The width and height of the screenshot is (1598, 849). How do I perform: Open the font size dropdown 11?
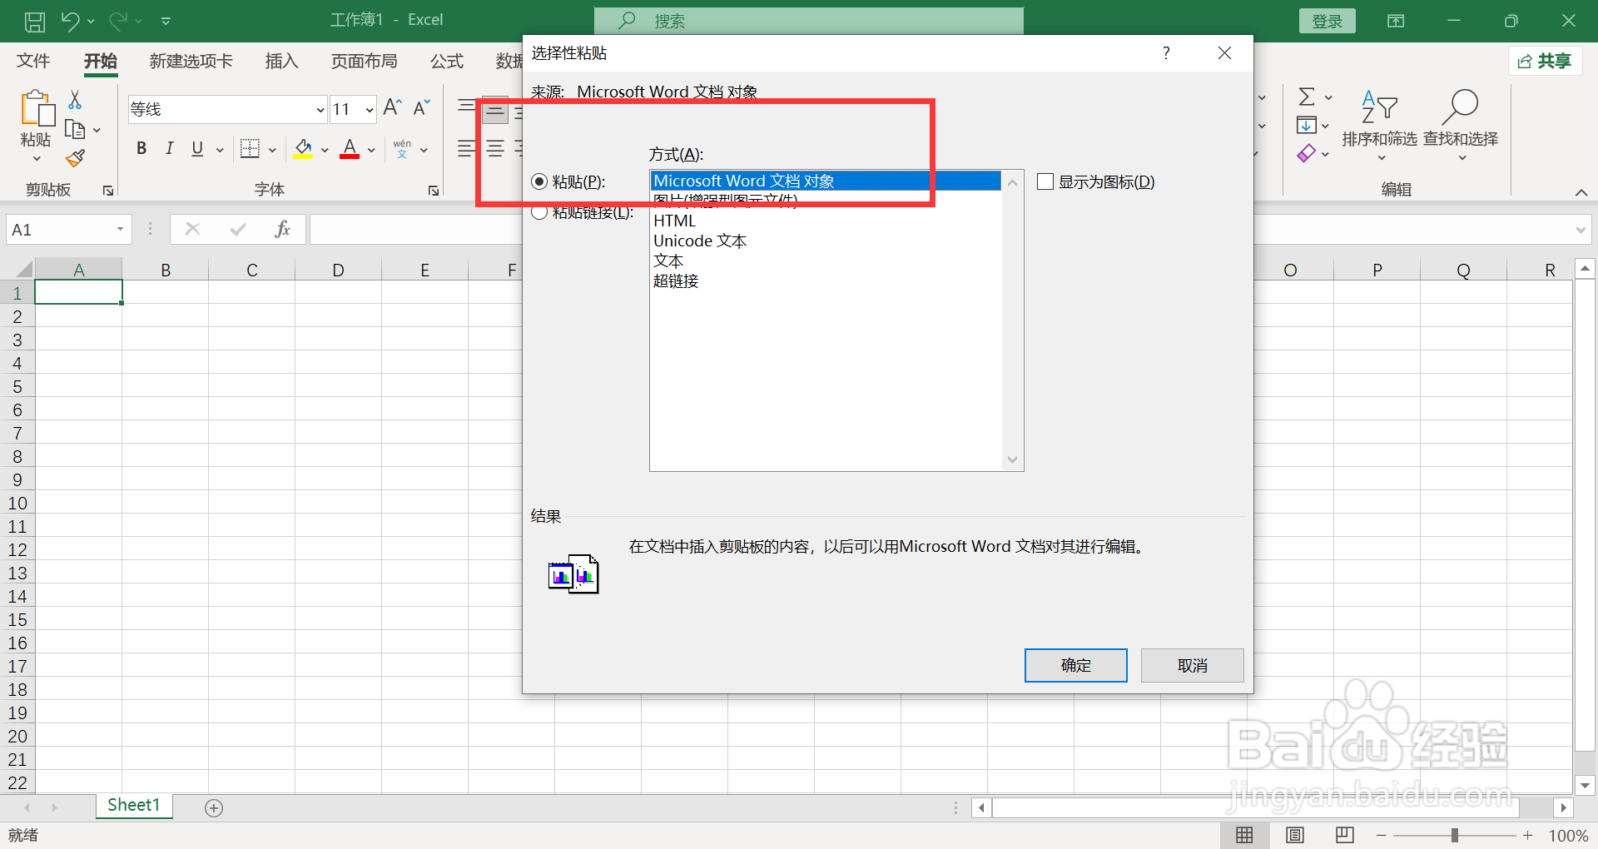pyautogui.click(x=369, y=109)
